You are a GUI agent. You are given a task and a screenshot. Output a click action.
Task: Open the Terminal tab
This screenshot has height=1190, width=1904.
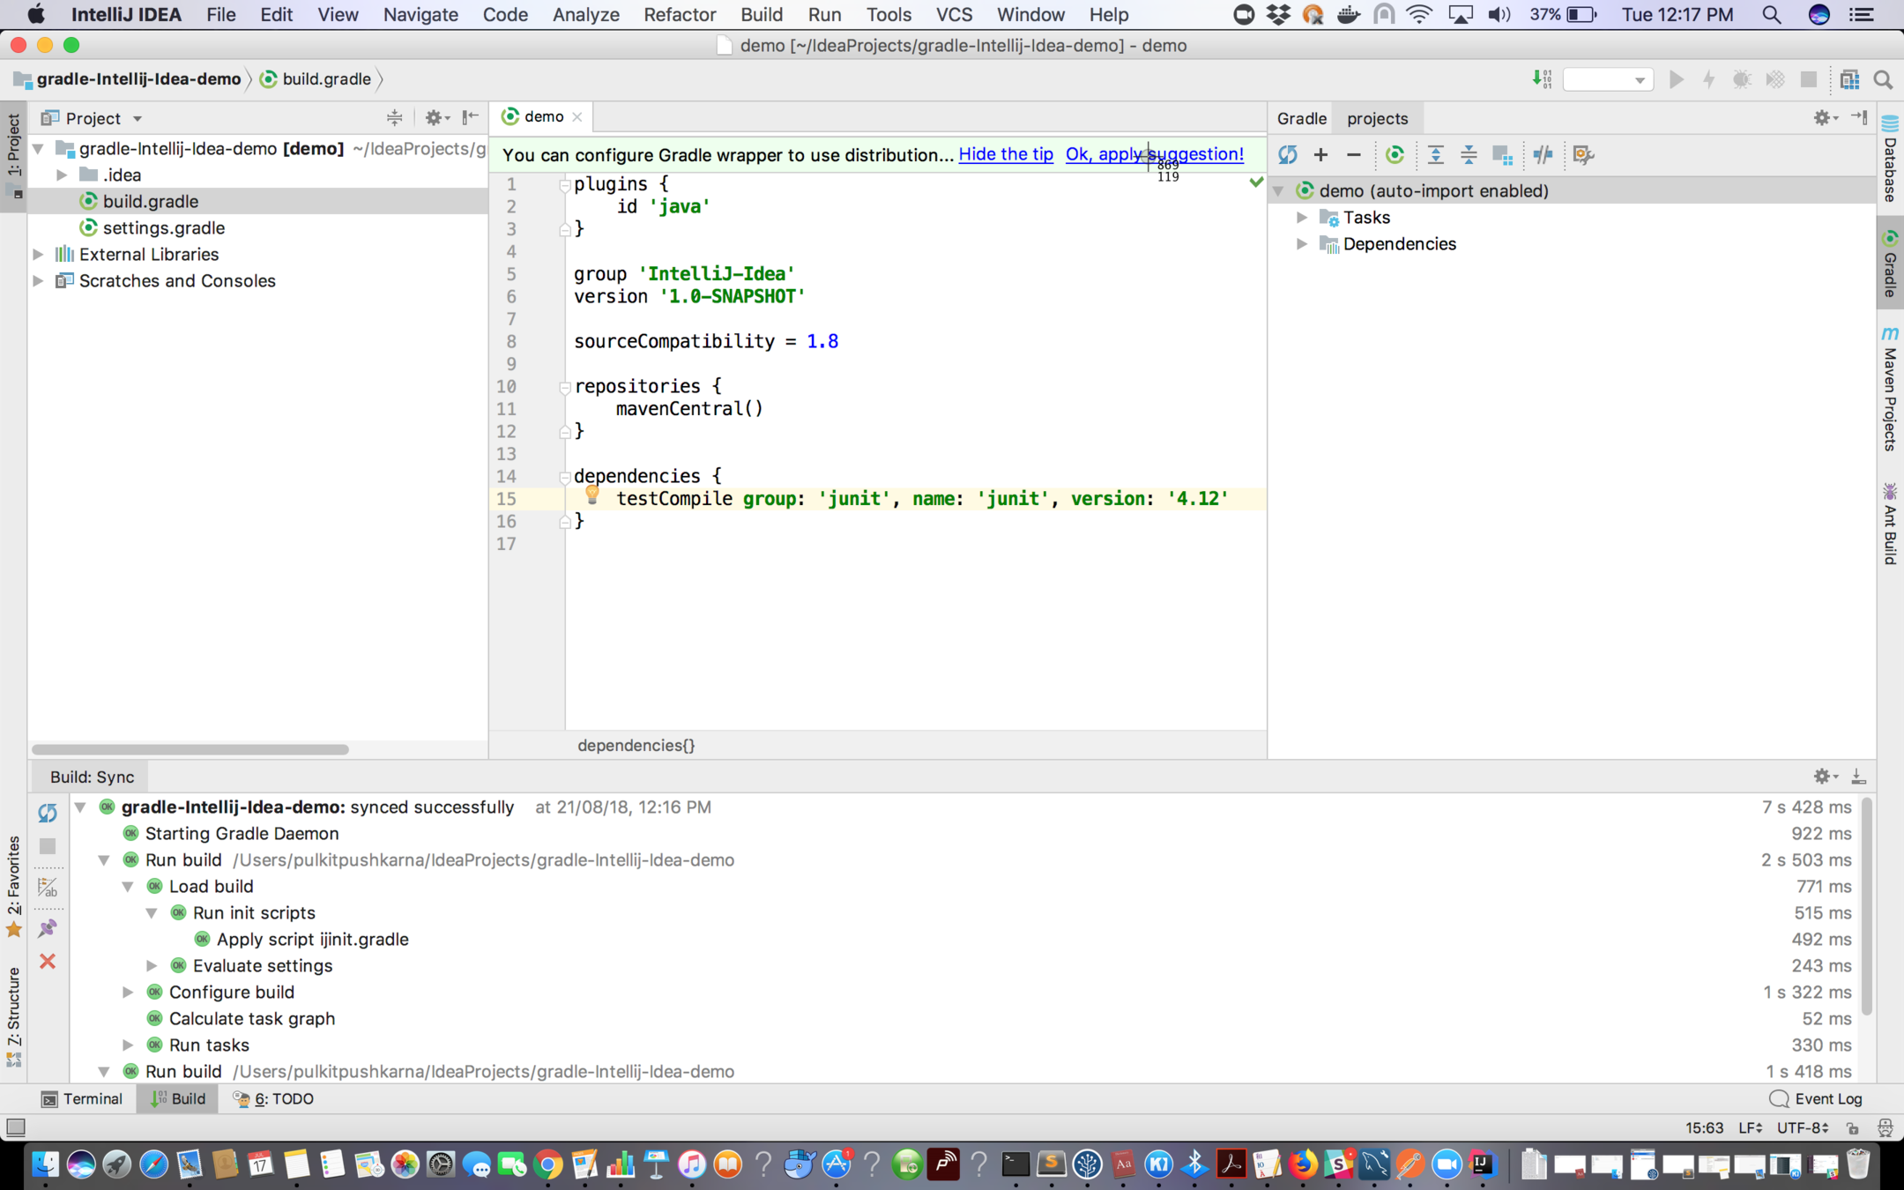point(82,1098)
